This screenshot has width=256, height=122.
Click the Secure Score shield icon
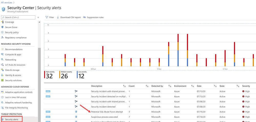2,27
